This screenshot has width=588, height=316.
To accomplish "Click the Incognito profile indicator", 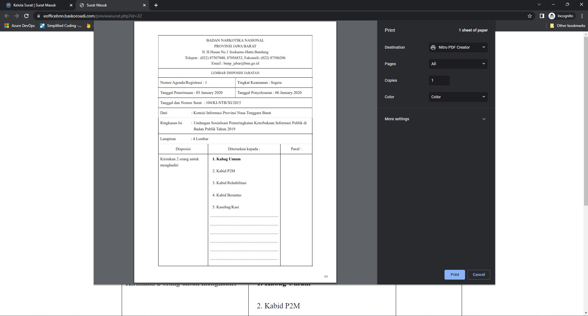I will (x=561, y=16).
